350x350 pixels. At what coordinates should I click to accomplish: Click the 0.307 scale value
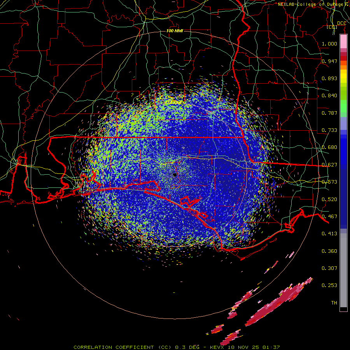(329, 268)
